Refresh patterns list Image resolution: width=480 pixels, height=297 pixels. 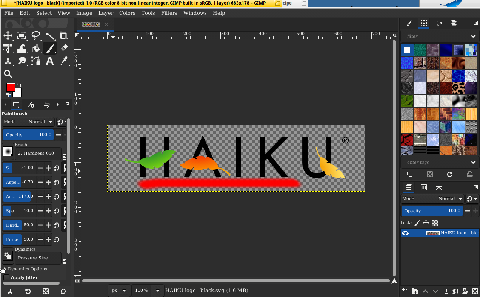point(449,174)
